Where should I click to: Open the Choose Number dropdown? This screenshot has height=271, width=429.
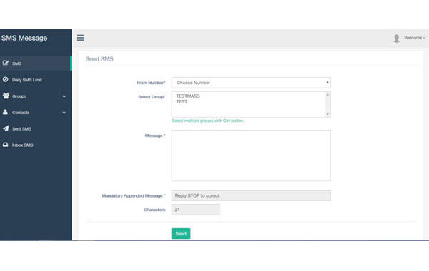pyautogui.click(x=251, y=83)
